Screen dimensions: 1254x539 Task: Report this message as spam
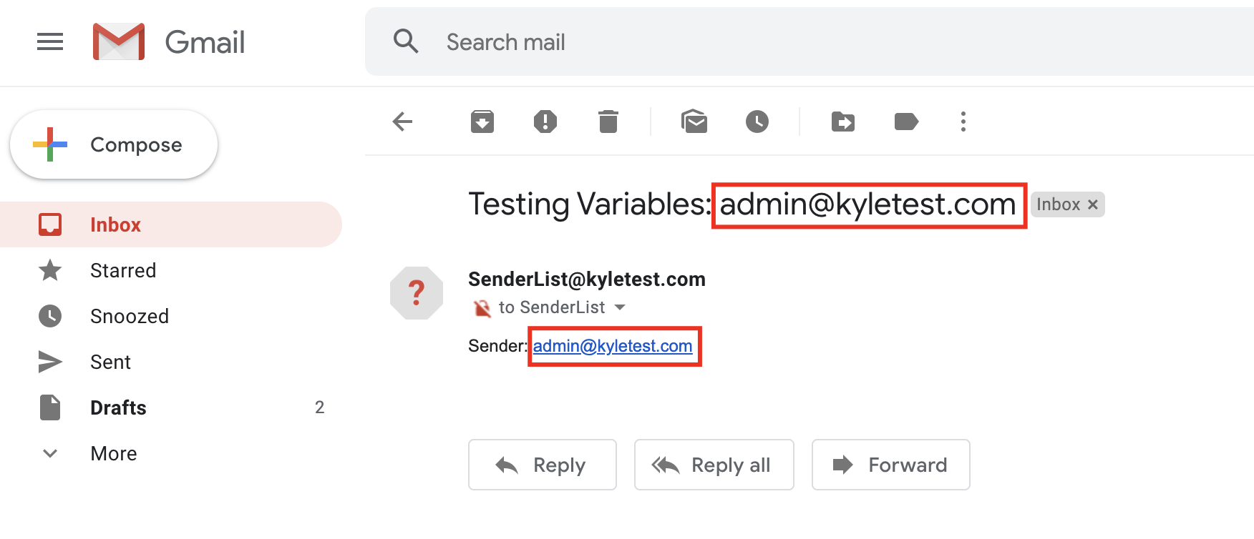pos(545,122)
